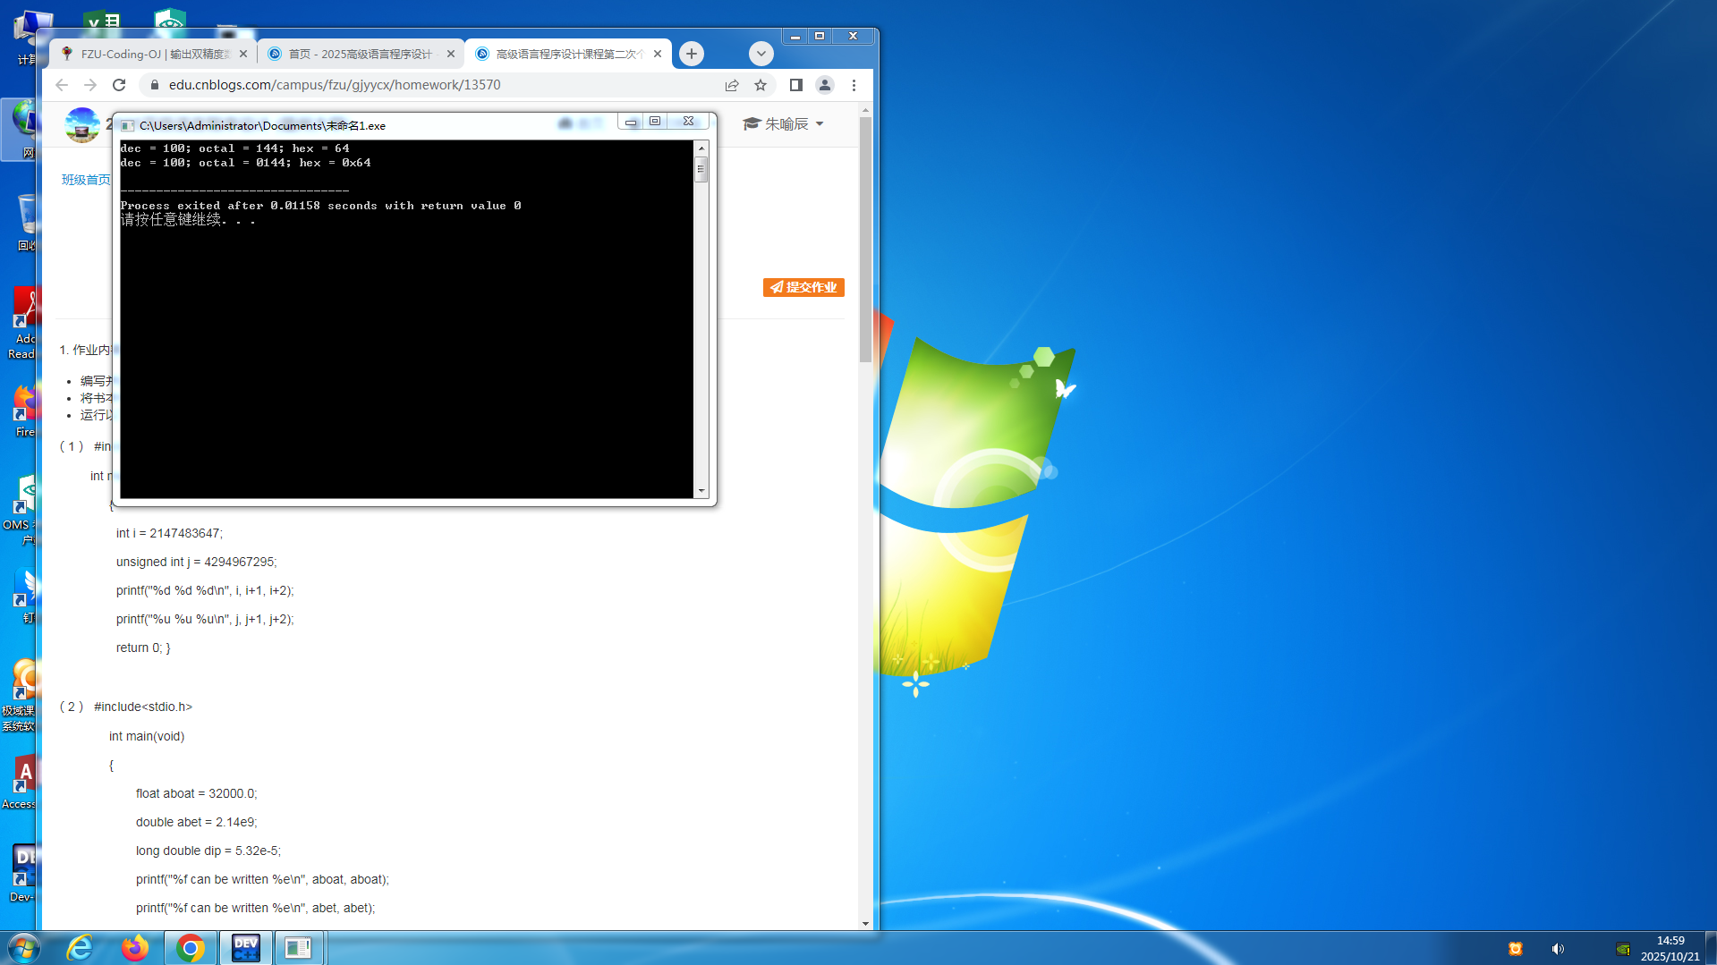The height and width of the screenshot is (965, 1717).
Task: Open Firefox from the taskbar
Action: [x=135, y=948]
